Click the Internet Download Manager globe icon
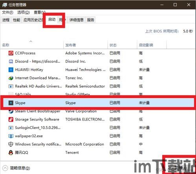The width and height of the screenshot is (196, 174). tap(11, 78)
